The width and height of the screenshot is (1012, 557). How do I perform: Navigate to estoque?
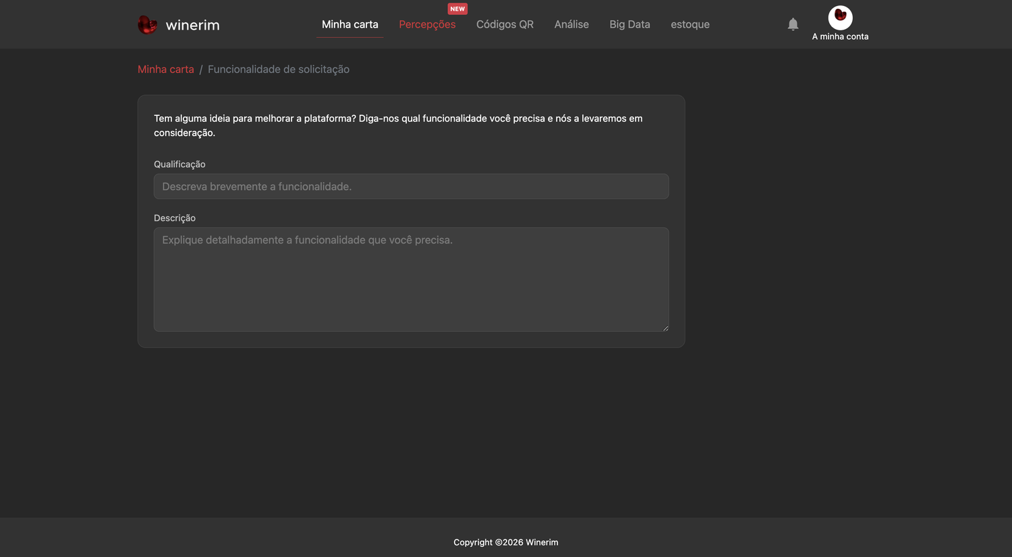point(690,24)
